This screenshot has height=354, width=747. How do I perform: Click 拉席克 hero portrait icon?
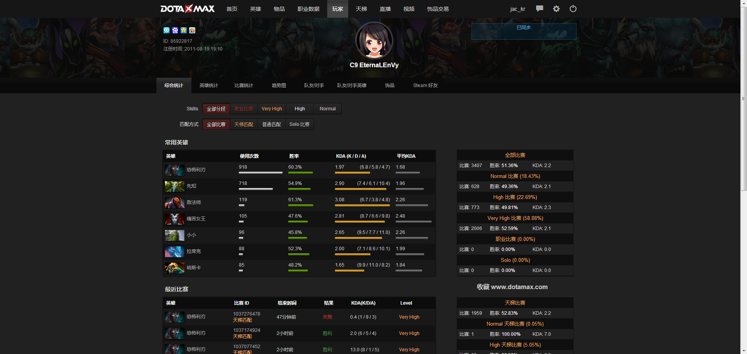(x=175, y=252)
